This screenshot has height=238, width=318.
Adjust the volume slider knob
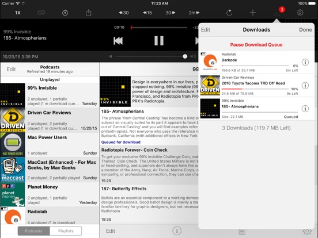tap(185, 56)
